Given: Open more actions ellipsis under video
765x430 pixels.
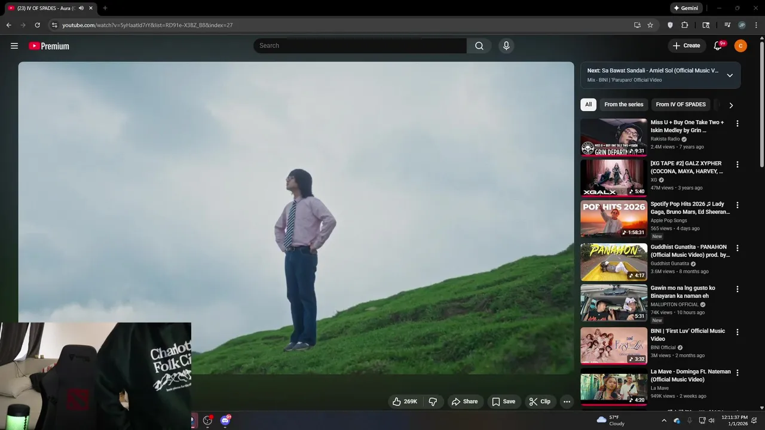Looking at the screenshot, I should point(567,401).
